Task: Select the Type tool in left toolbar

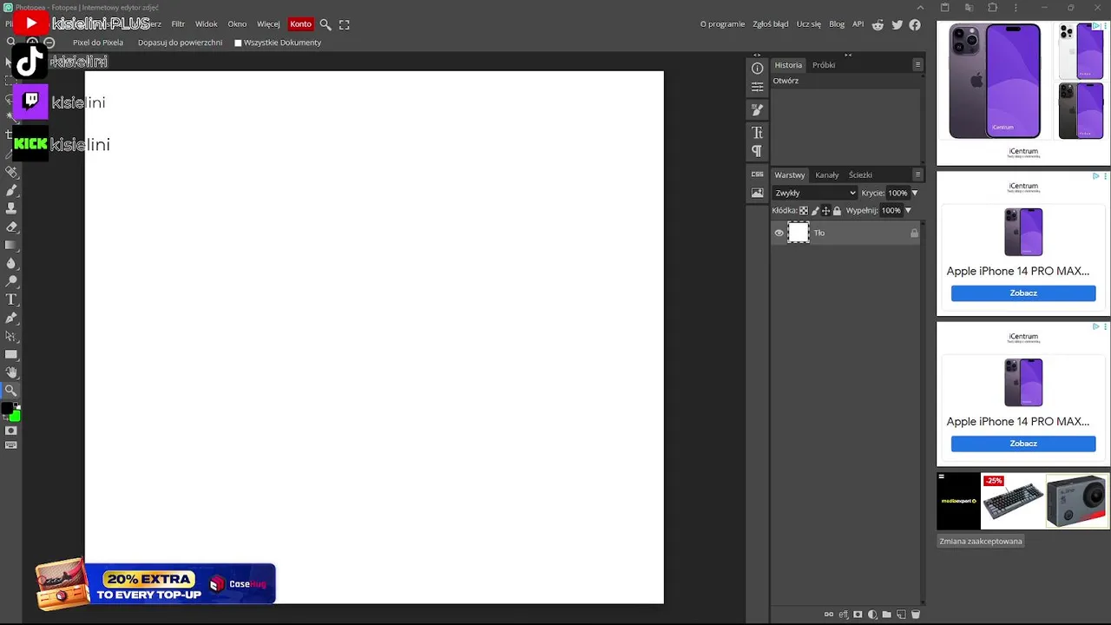Action: point(11,299)
